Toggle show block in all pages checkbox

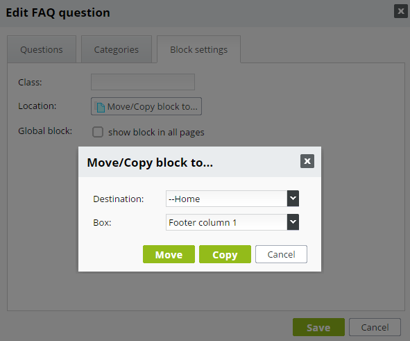tap(98, 132)
